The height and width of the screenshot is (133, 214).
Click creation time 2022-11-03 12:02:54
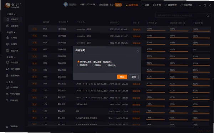point(118,118)
